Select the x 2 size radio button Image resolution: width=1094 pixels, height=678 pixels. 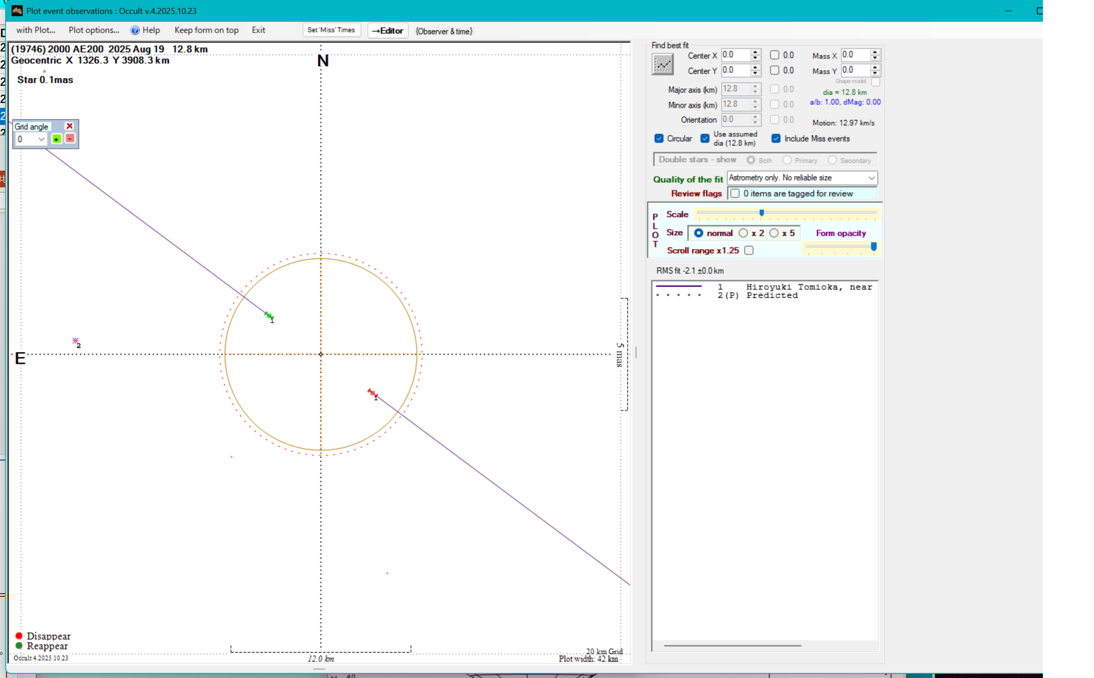[x=743, y=233]
